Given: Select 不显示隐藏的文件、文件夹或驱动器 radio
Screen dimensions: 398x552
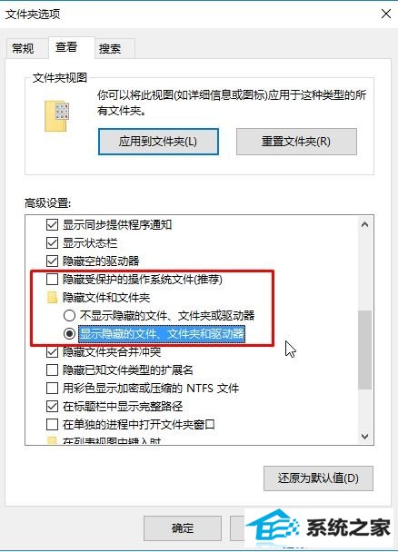Looking at the screenshot, I should pos(69,315).
